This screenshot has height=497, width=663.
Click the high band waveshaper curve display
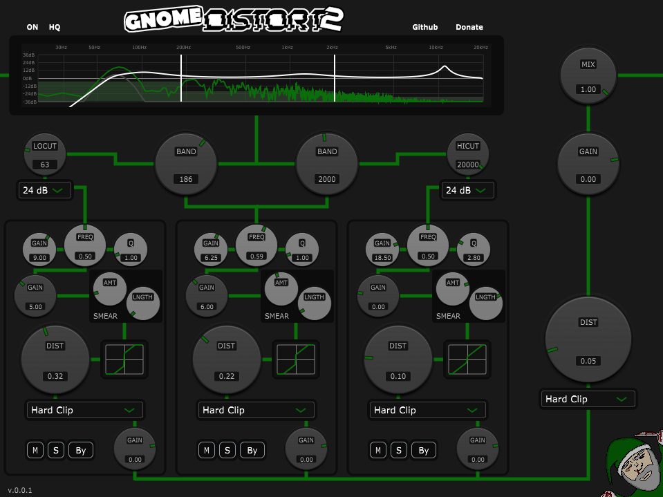click(x=467, y=359)
